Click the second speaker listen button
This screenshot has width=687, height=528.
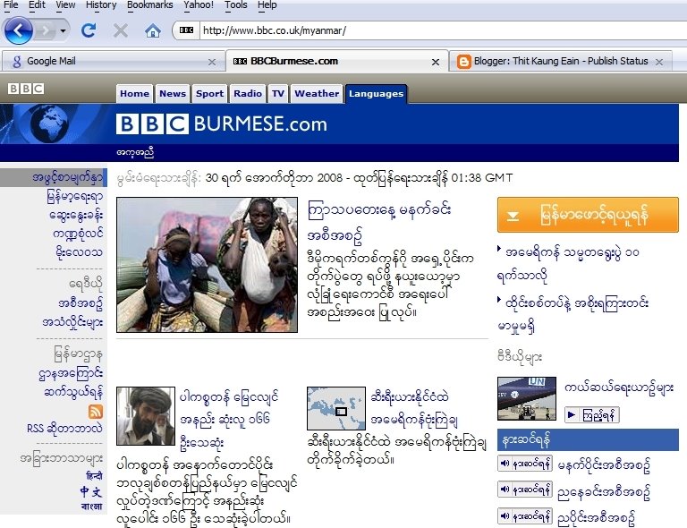(524, 489)
